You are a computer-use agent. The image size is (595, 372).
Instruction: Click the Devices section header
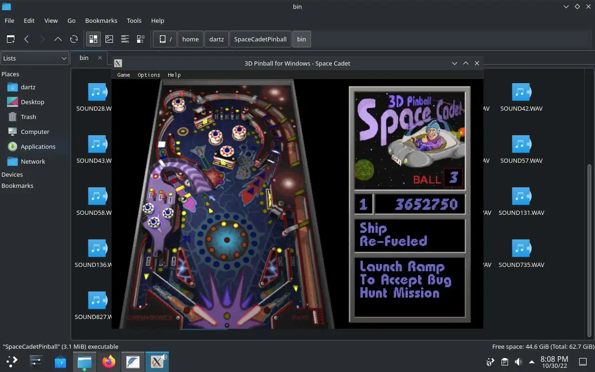coord(12,174)
